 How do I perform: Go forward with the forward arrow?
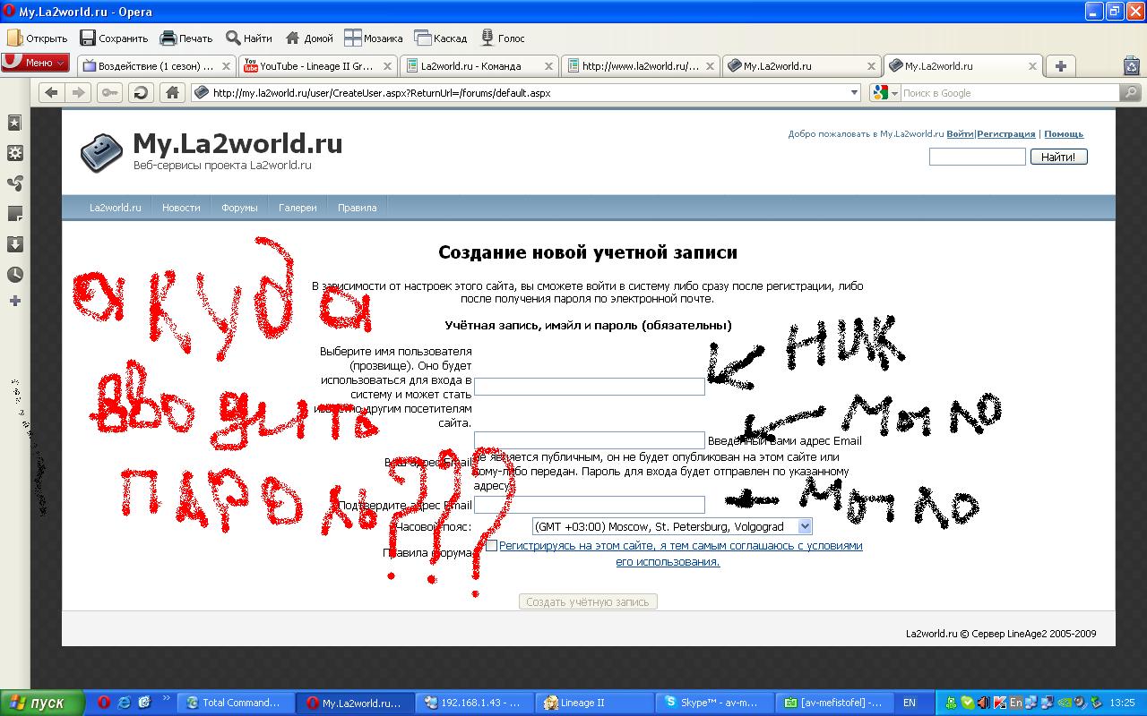point(79,92)
